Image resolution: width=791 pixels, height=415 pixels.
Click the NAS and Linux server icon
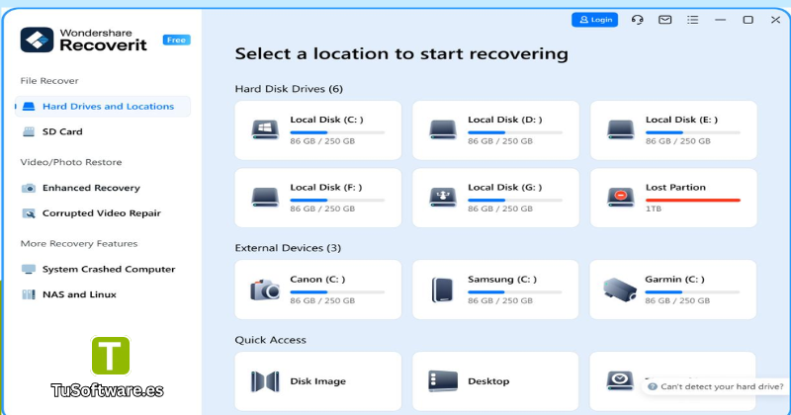tap(29, 294)
